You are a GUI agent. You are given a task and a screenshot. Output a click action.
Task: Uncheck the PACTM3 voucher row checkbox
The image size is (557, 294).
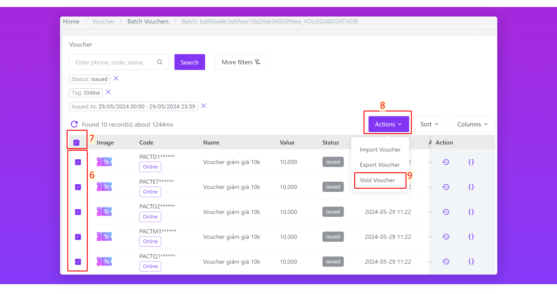coord(78,237)
